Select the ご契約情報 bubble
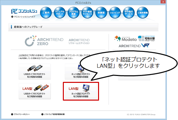Image resolution: width=178 pixels, height=120 pixels. pyautogui.click(x=142, y=13)
